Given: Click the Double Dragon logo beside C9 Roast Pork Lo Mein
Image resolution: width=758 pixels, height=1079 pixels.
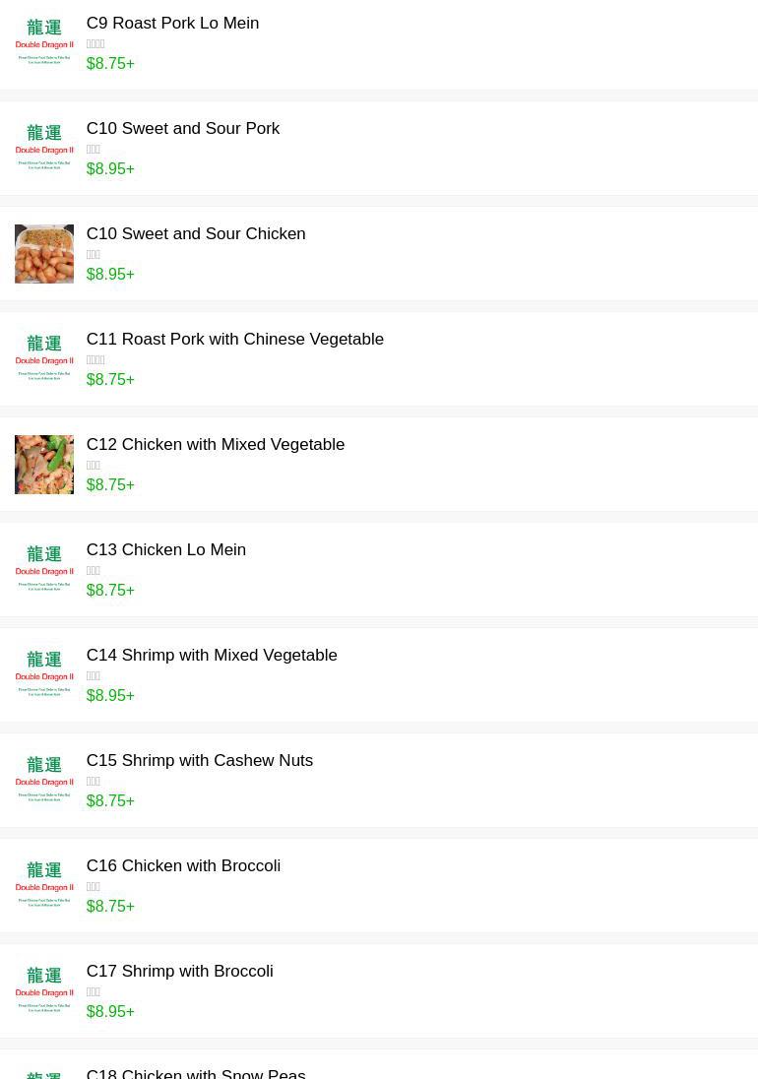Looking at the screenshot, I should 44,43.
